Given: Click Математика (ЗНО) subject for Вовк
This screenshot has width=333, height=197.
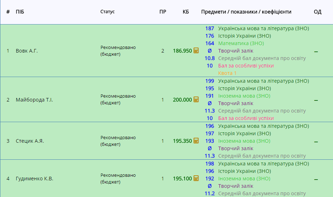Looking at the screenshot, I should [241, 43].
